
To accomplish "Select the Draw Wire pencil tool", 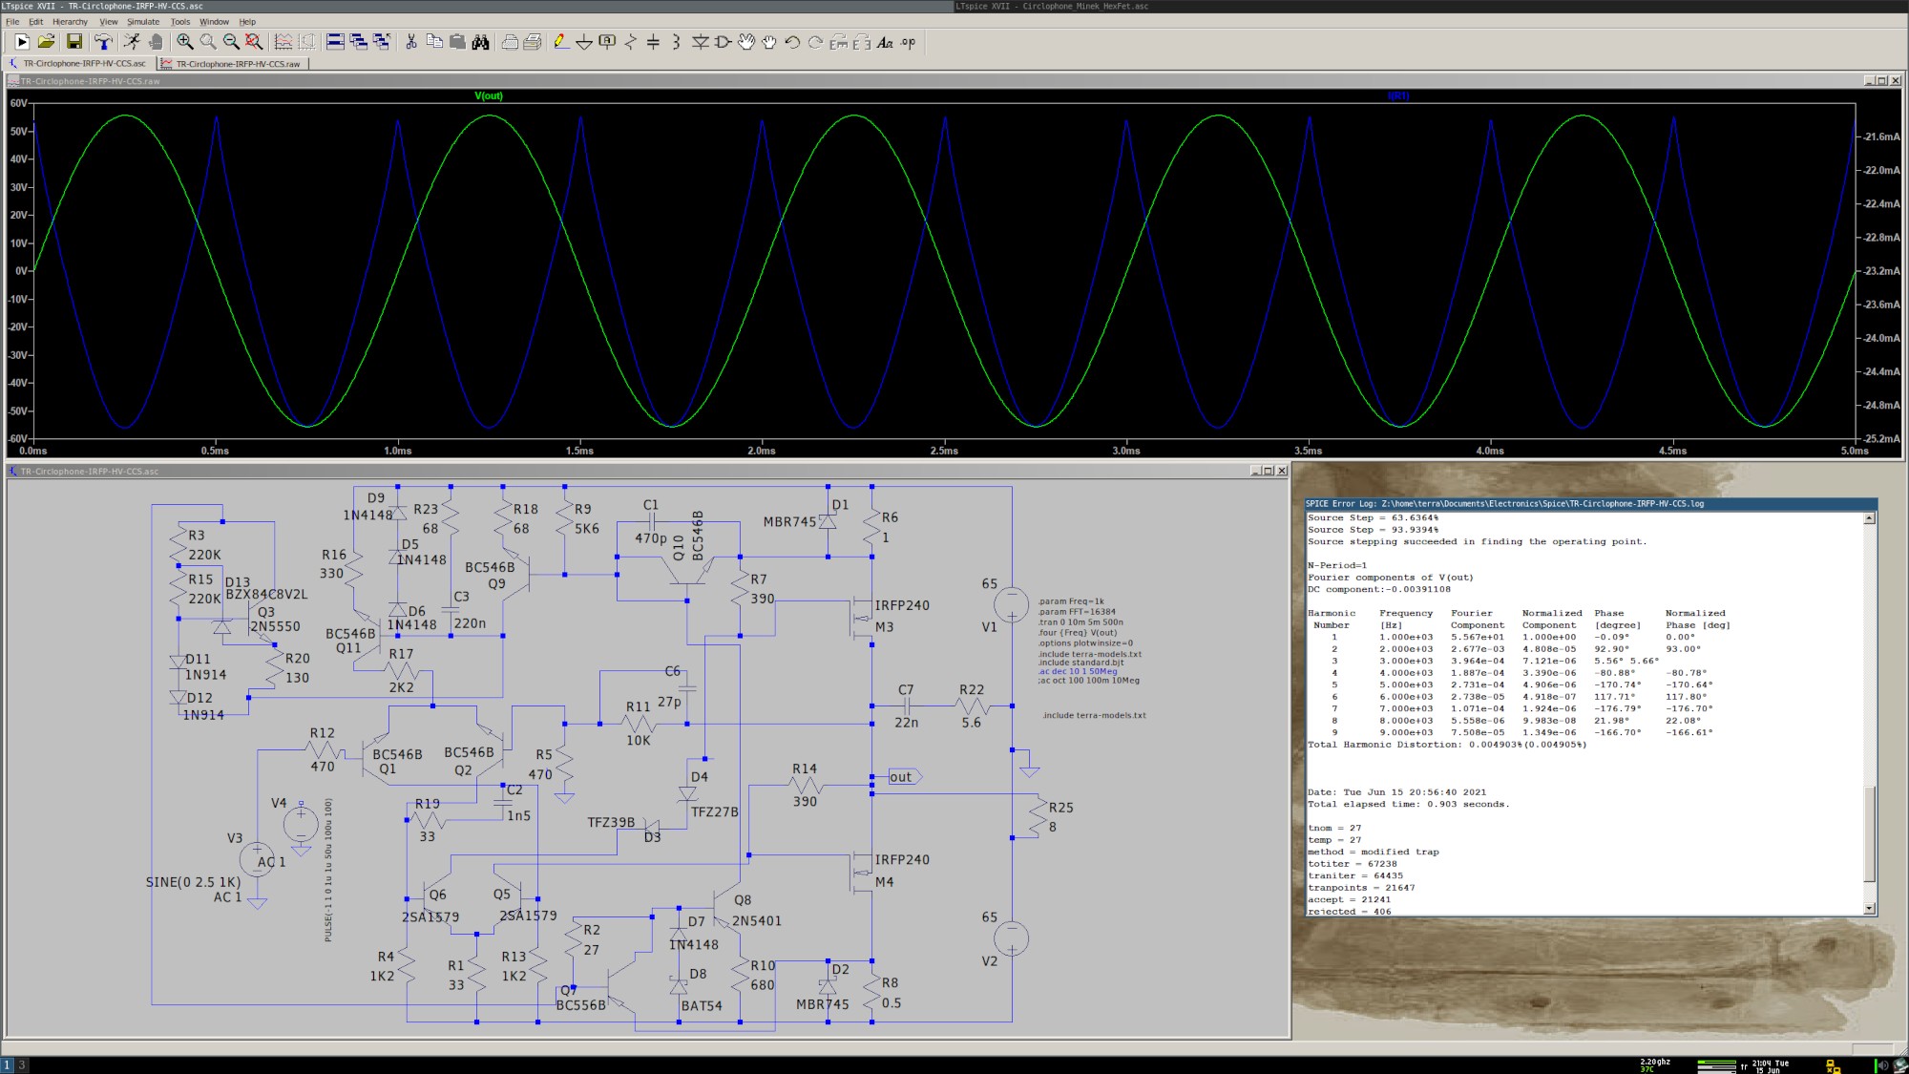I will click(x=560, y=42).
